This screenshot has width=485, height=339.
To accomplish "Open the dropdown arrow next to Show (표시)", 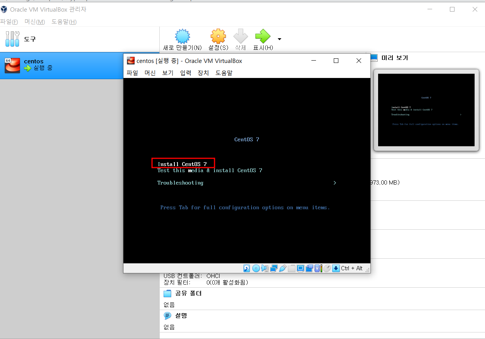I will 279,39.
